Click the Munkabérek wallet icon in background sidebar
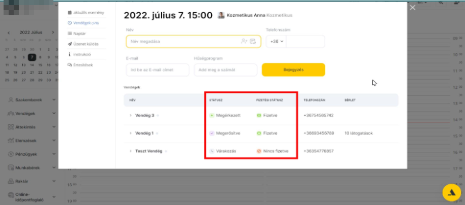This screenshot has height=205, width=465. click(x=11, y=168)
